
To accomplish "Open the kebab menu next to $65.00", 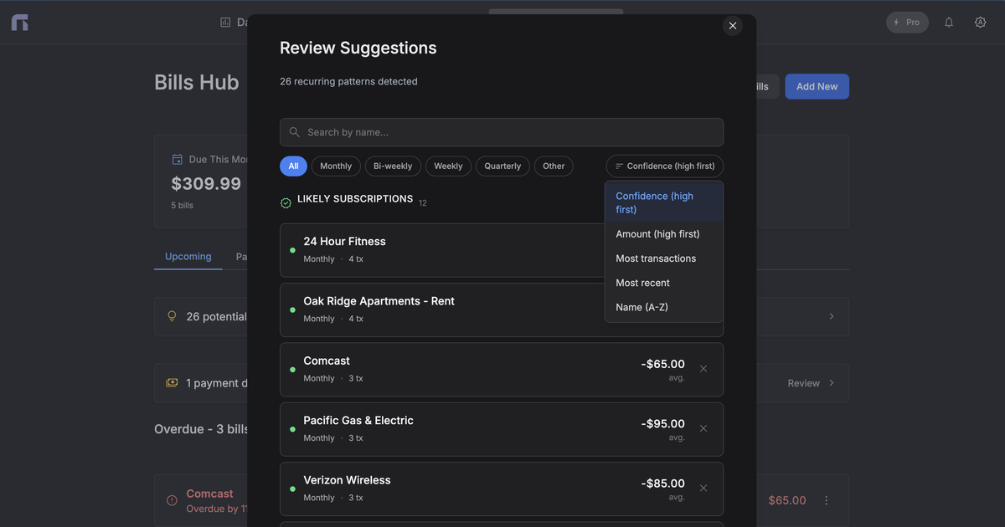I will [826, 499].
